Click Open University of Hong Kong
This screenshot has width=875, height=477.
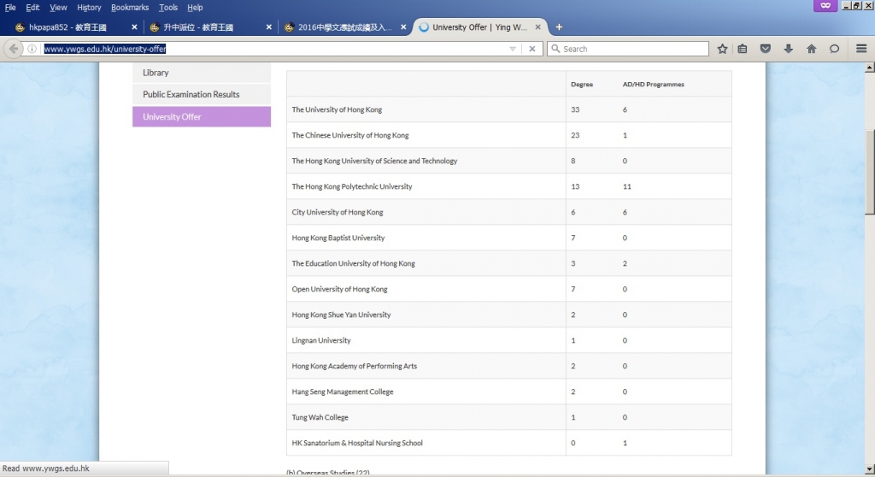click(x=339, y=289)
